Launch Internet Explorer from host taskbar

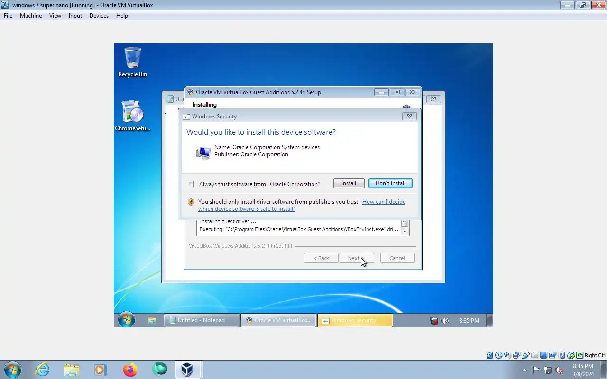click(x=43, y=370)
